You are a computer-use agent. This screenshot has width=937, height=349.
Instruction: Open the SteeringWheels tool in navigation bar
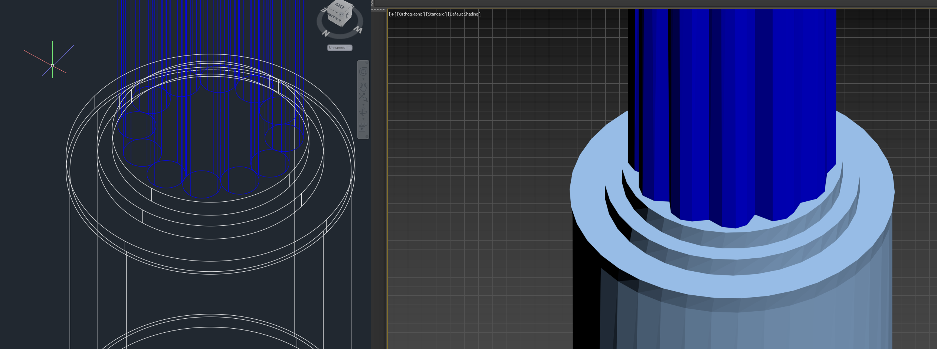point(363,71)
